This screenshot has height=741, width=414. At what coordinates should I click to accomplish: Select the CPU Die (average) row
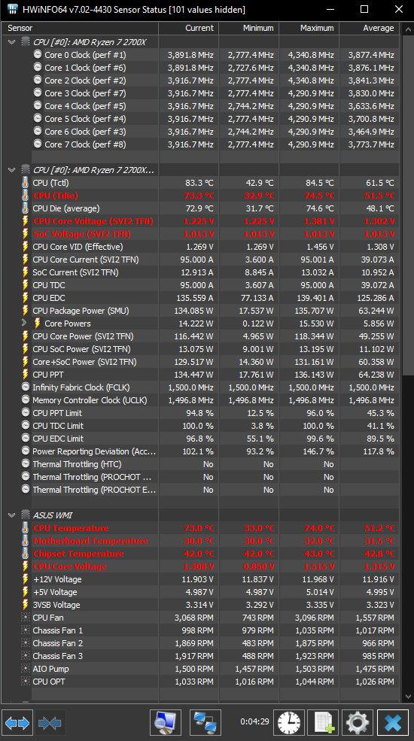(x=210, y=208)
